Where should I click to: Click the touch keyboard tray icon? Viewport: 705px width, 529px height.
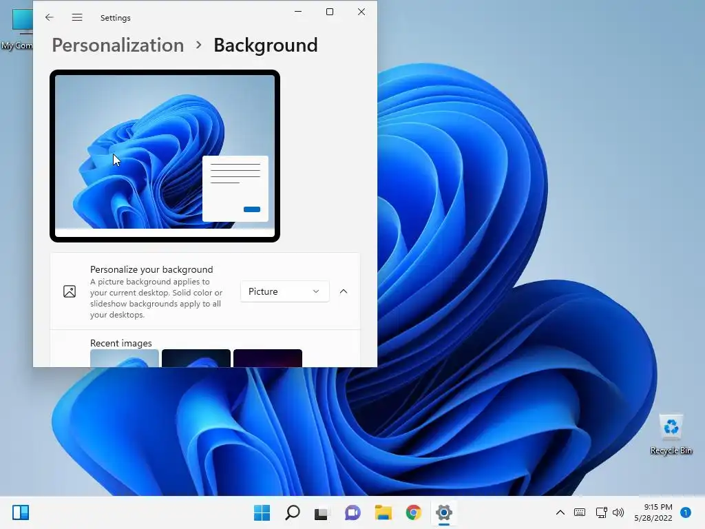point(580,512)
